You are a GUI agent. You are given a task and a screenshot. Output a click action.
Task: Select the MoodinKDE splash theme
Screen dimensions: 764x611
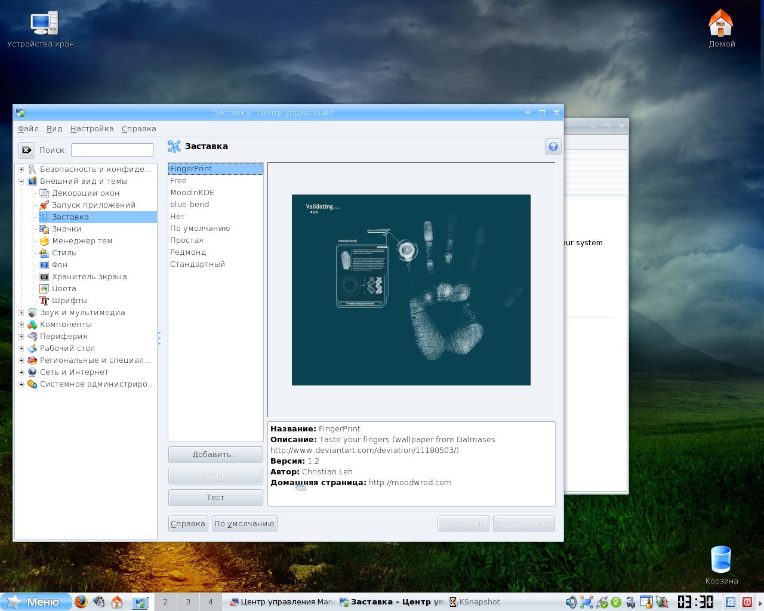tap(215, 193)
